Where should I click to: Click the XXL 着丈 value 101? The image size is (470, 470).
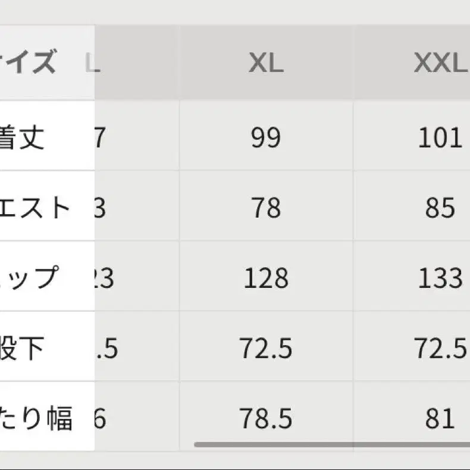coord(440,138)
